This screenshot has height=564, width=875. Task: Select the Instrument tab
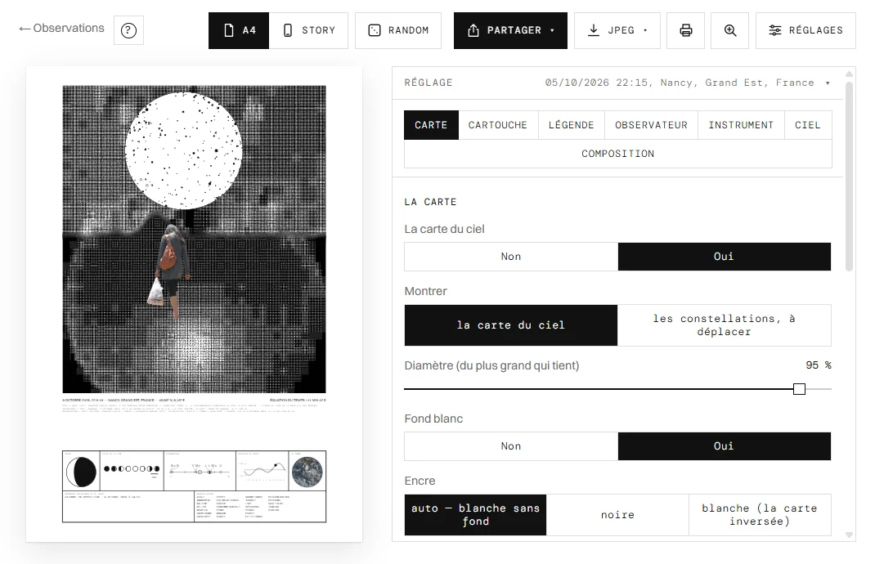click(x=741, y=125)
